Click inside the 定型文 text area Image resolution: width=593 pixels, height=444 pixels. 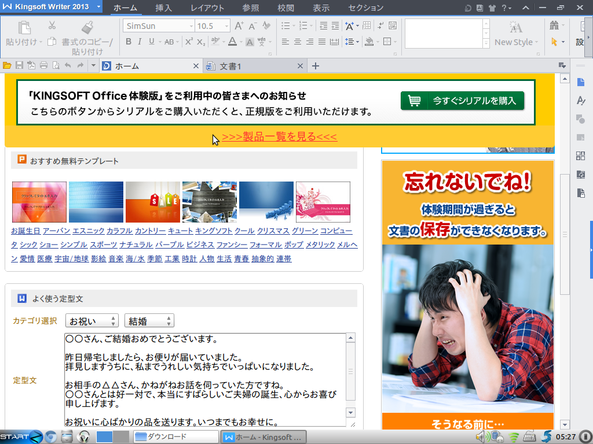[x=205, y=379]
